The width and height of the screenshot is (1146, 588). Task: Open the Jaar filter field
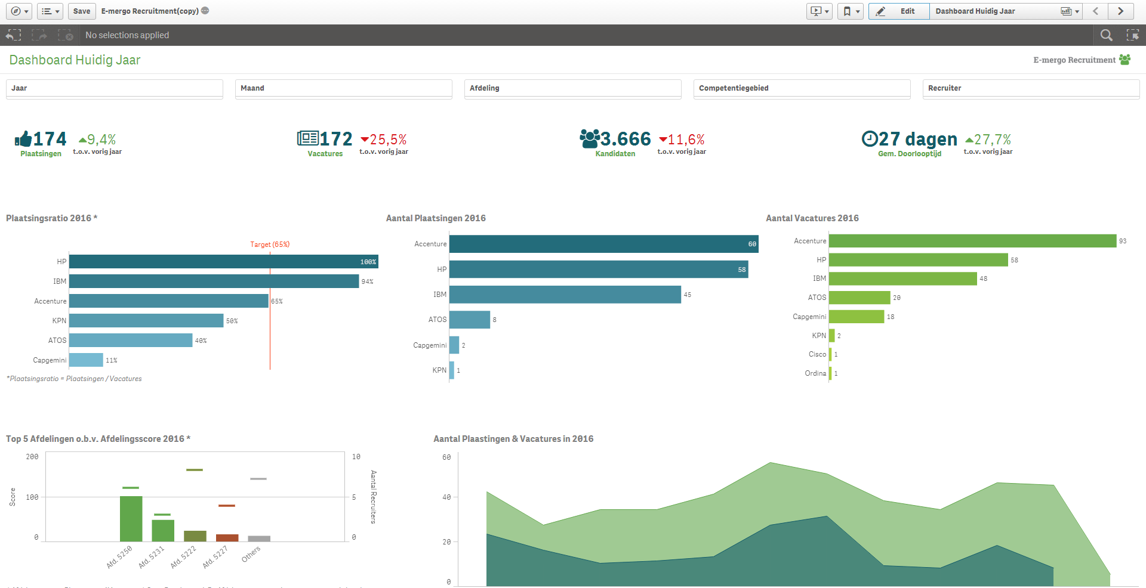click(x=114, y=88)
